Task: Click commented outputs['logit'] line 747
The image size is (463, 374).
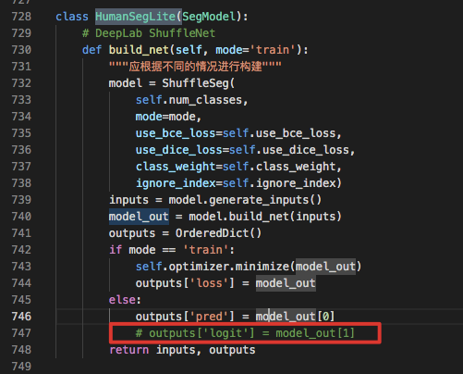Action: [x=245, y=333]
